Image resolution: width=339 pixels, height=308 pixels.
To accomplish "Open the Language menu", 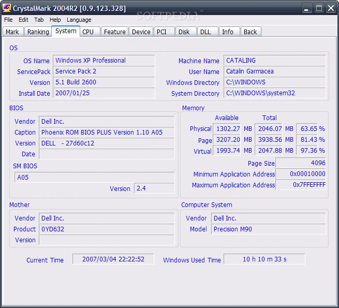I will (x=79, y=20).
